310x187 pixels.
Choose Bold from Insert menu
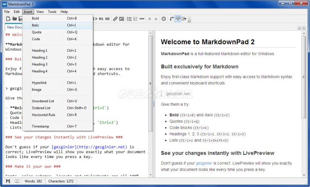pos(58,18)
